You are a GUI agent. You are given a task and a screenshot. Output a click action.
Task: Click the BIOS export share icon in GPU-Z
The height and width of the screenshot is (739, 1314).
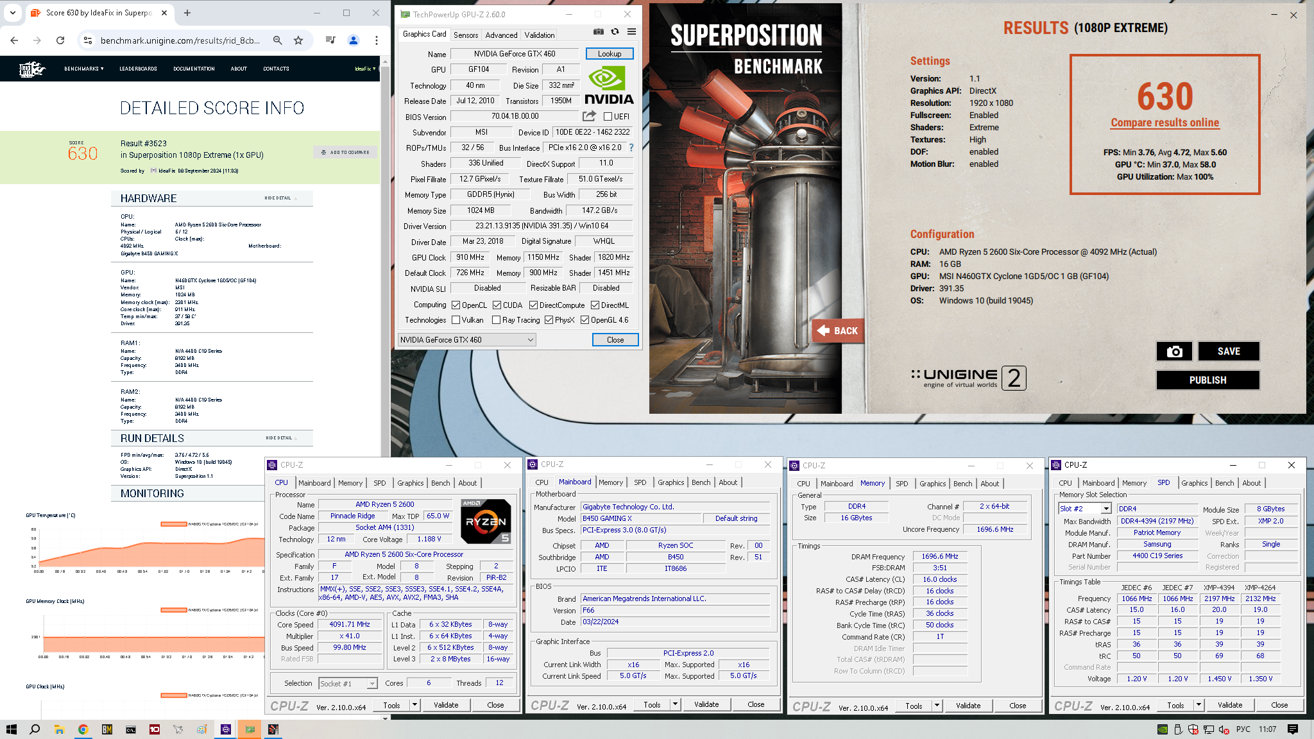pos(589,116)
